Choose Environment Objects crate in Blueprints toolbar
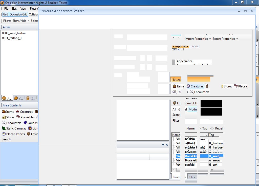This screenshot has width=259, height=186. [175, 103]
